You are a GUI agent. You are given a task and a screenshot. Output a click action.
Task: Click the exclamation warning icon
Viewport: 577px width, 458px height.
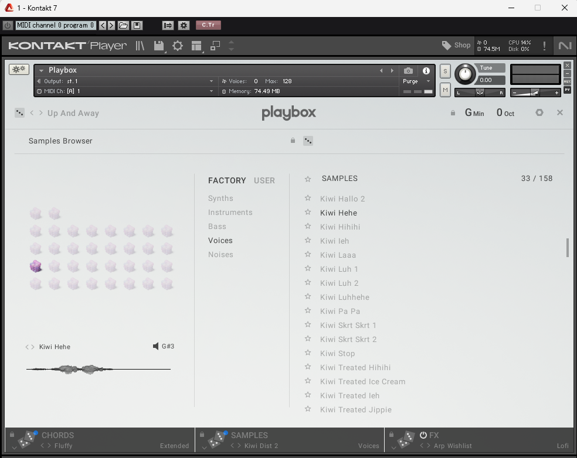544,46
